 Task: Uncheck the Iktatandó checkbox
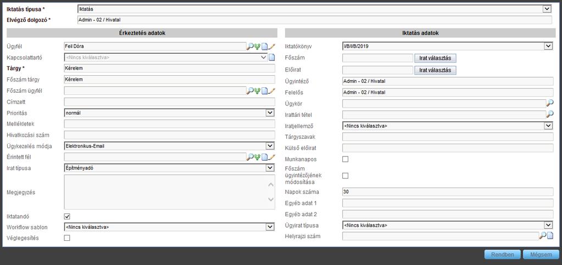click(x=67, y=216)
